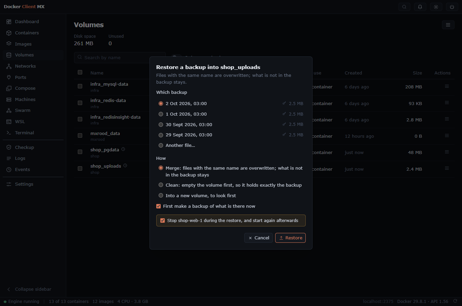Click Engine running status indicator

[x=21, y=302]
